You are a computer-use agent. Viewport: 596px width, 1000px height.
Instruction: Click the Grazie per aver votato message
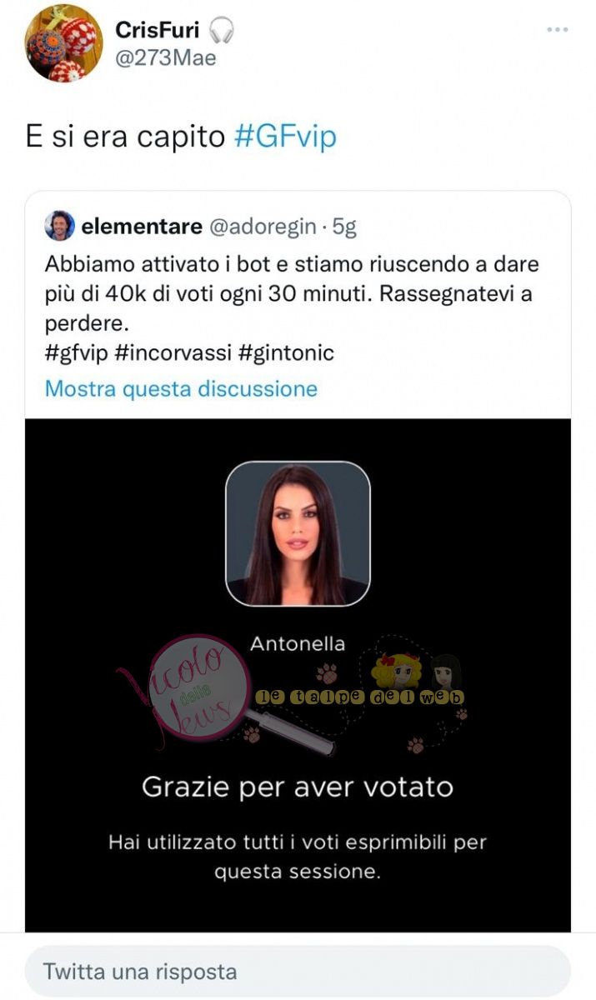tap(298, 787)
